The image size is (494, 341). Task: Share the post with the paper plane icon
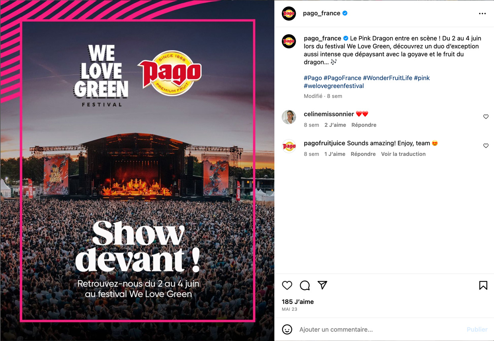tap(322, 285)
